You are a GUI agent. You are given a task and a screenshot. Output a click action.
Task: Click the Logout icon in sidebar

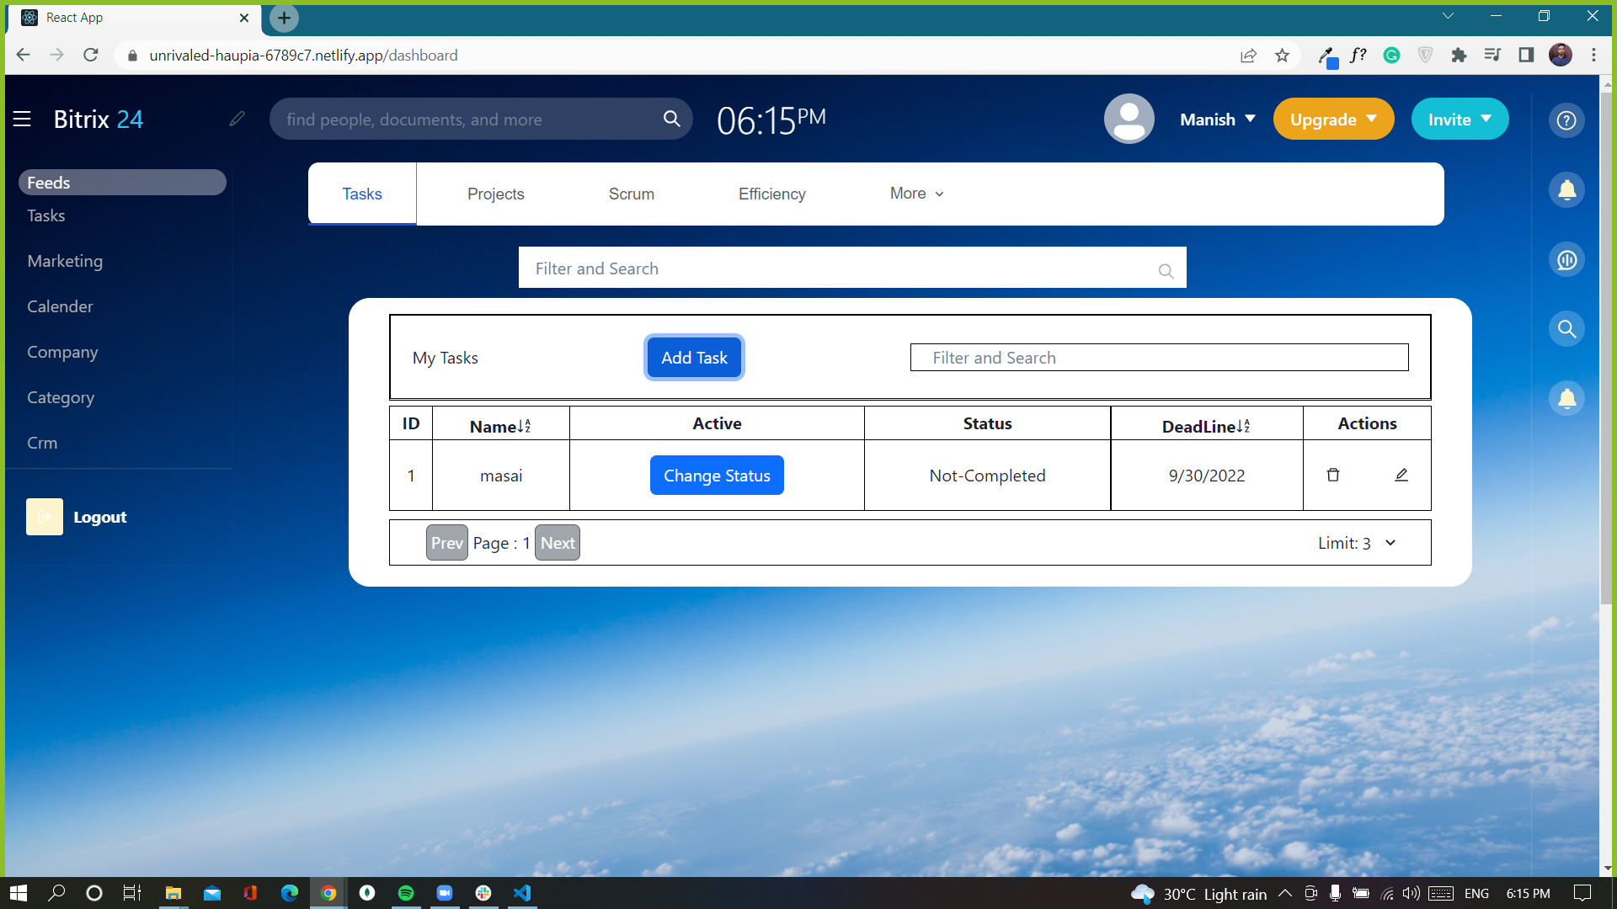(45, 517)
